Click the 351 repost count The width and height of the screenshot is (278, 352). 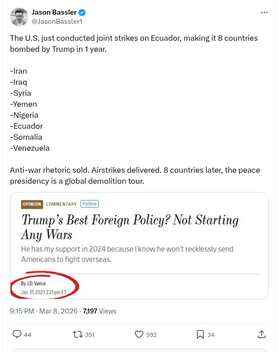tap(90, 335)
